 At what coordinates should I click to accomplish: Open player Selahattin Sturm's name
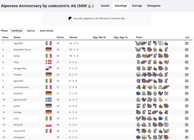tap(22, 50)
